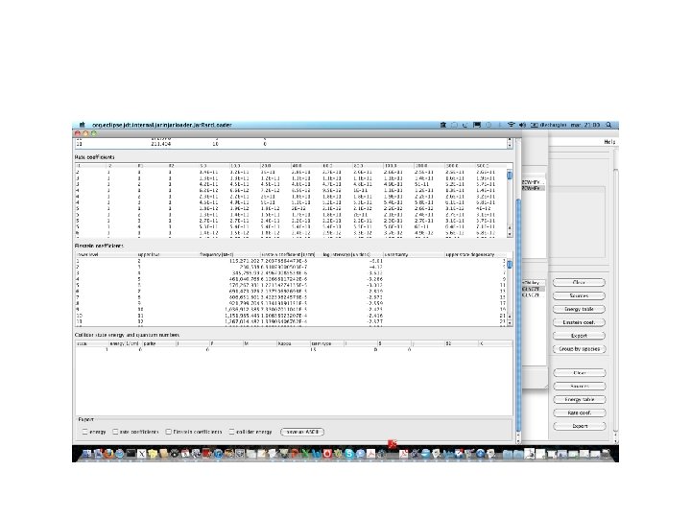The image size is (691, 518).
Task: Click frequency [MHz] column header
Action: [x=229, y=254]
